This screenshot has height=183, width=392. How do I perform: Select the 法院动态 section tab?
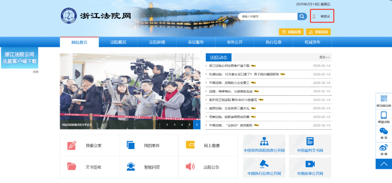point(219,57)
